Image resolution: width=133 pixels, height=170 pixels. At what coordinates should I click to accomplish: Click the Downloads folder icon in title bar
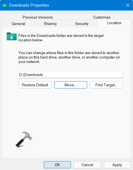point(5,5)
